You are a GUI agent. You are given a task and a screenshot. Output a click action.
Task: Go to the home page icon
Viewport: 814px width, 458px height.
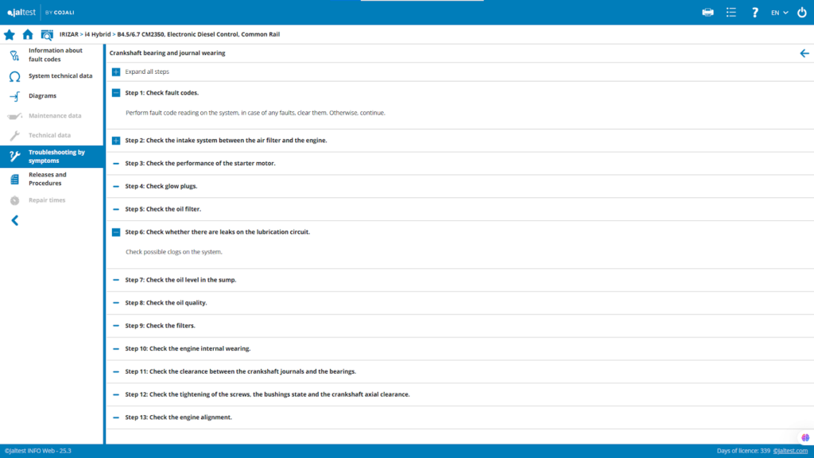click(x=28, y=35)
